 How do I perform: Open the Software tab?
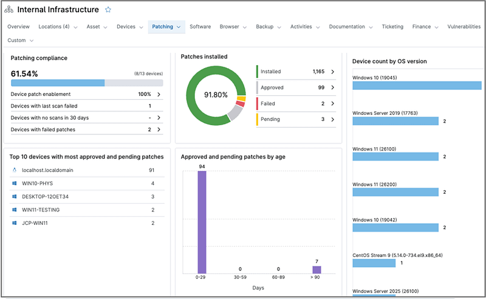(200, 27)
